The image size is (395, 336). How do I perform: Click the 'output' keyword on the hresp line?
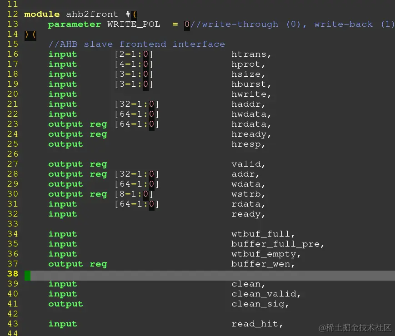tap(65, 144)
